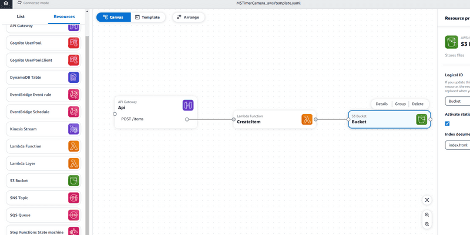Click the Connected mode sync icon
470x235 pixels.
tap(19, 3)
